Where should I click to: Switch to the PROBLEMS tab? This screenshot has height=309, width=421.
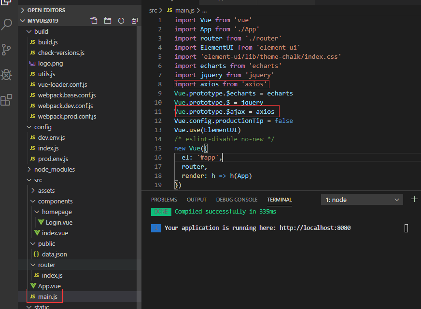pos(164,200)
